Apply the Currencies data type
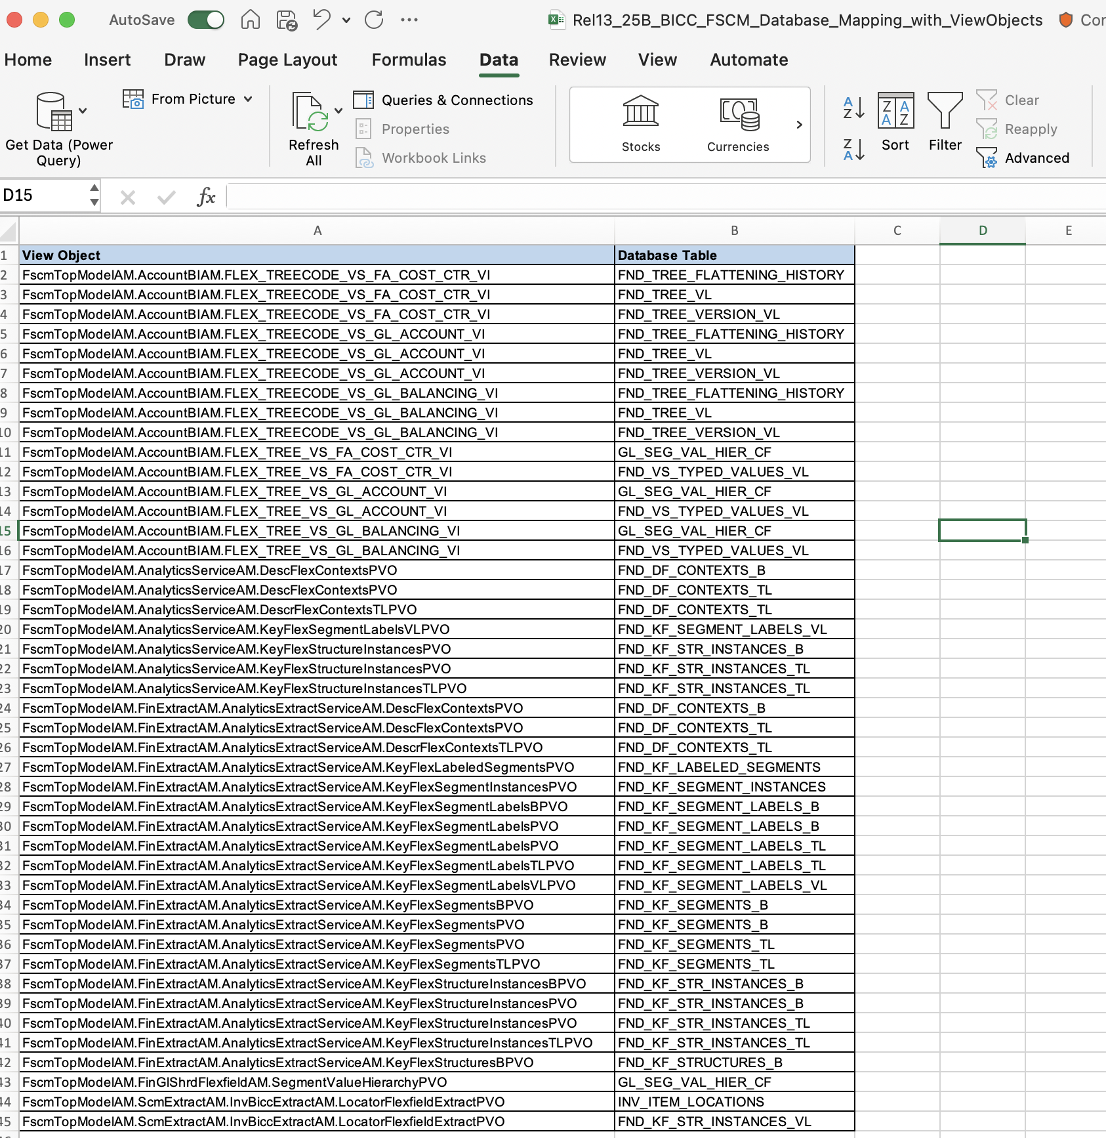This screenshot has width=1106, height=1138. click(x=737, y=125)
